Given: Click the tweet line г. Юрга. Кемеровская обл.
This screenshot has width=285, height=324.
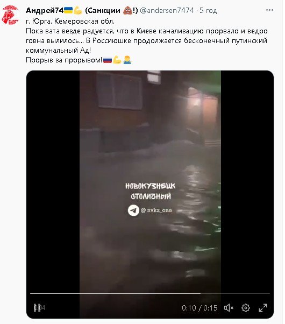Looking at the screenshot, I should (x=70, y=21).
